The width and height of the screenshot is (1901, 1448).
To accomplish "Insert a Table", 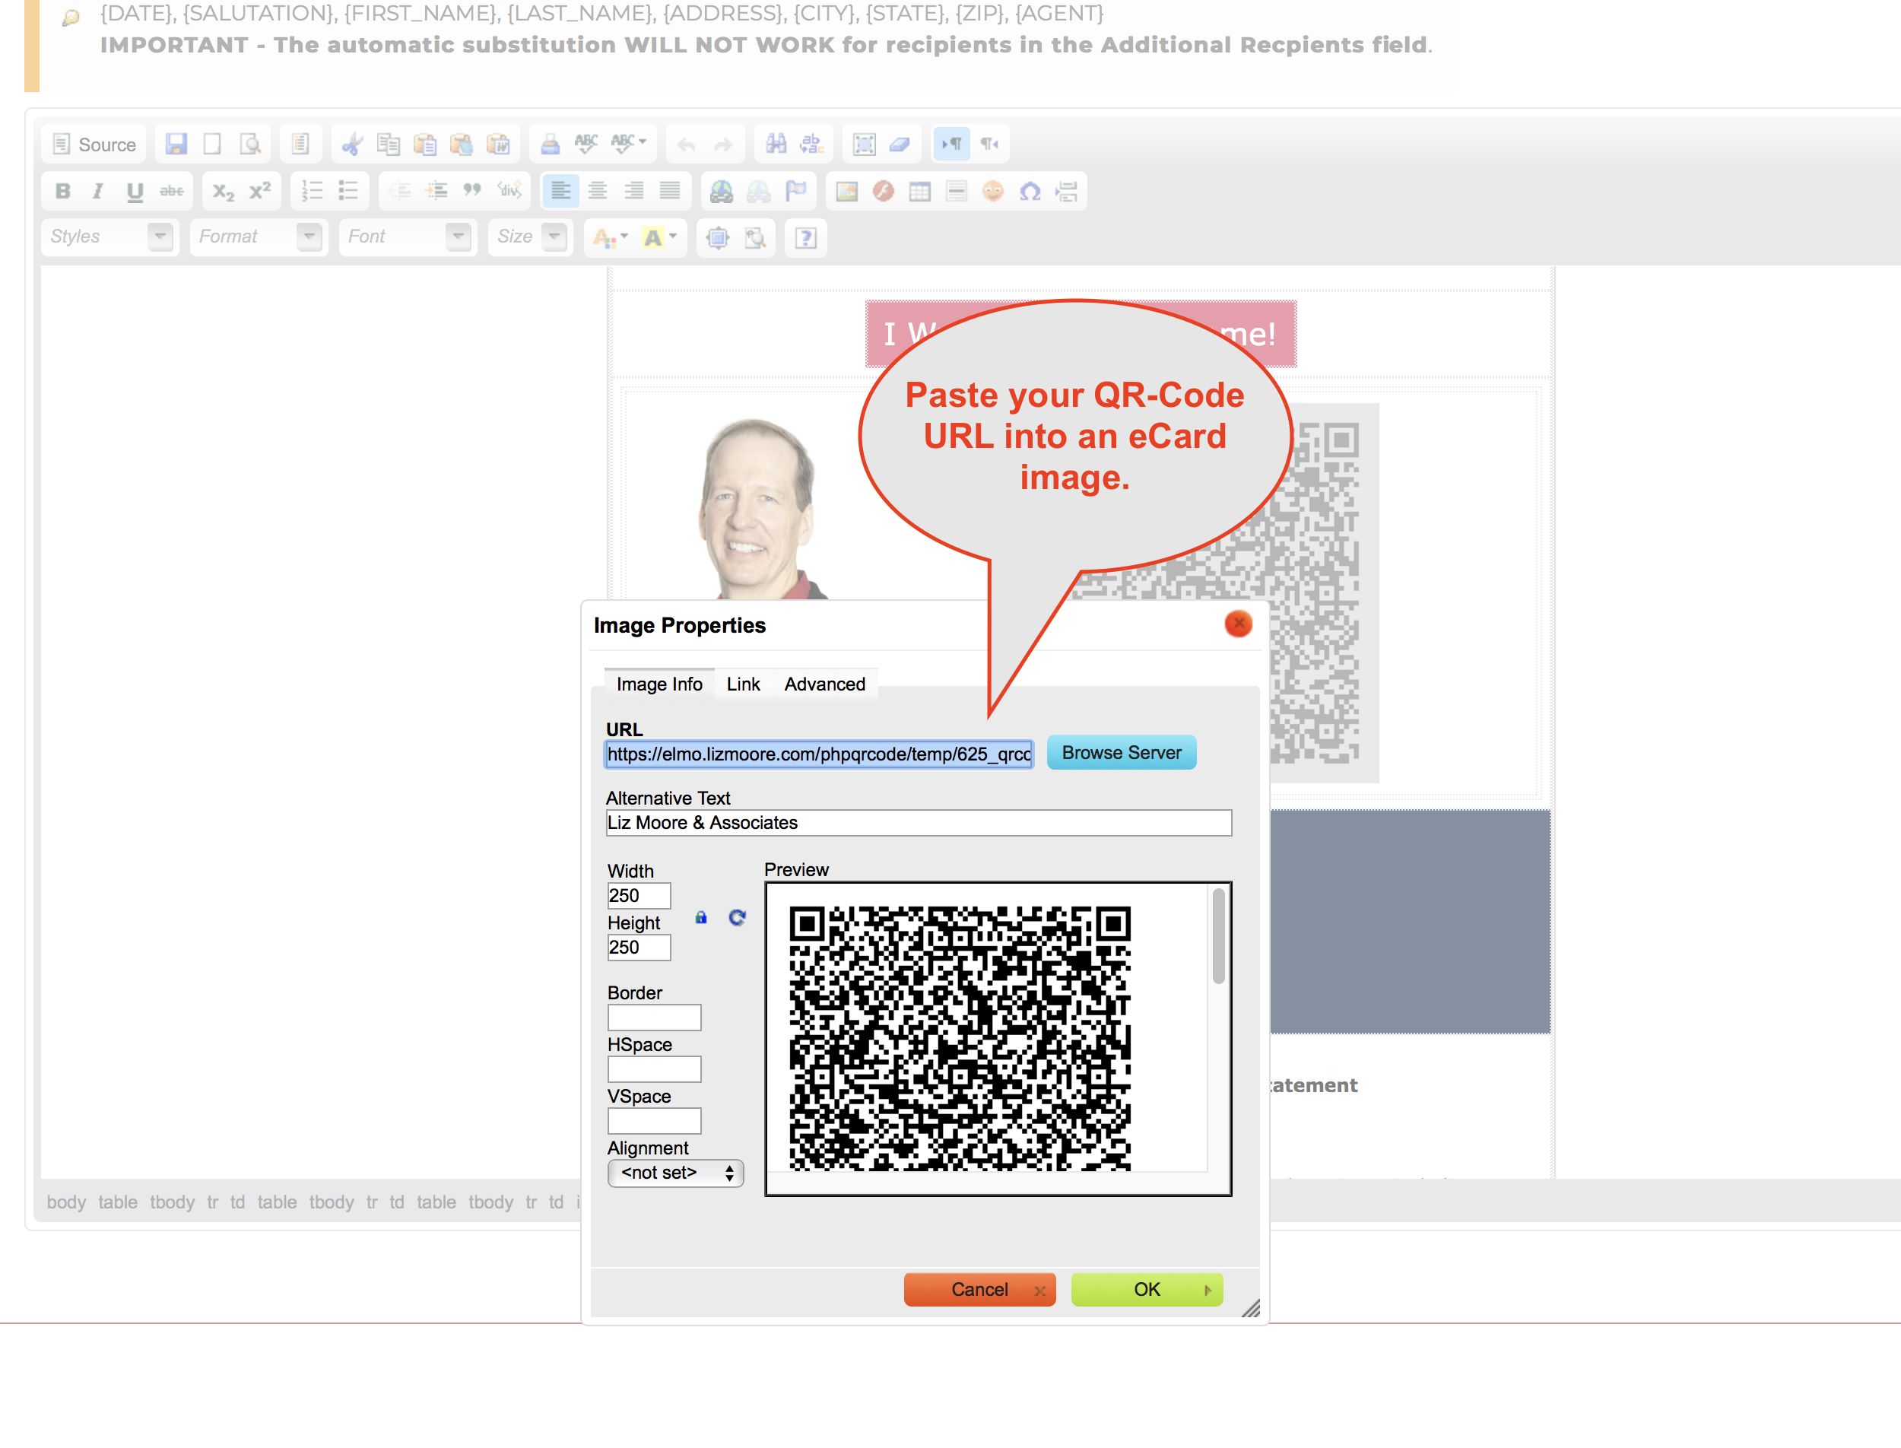I will tap(919, 192).
